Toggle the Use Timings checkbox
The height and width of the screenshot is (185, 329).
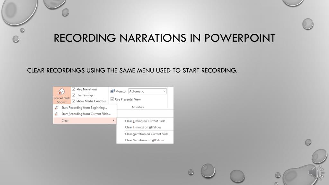[x=74, y=95]
